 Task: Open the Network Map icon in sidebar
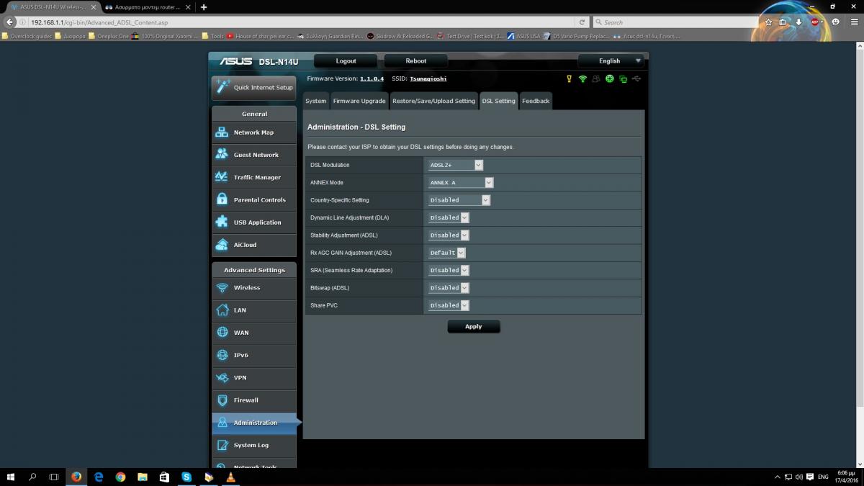pos(222,132)
